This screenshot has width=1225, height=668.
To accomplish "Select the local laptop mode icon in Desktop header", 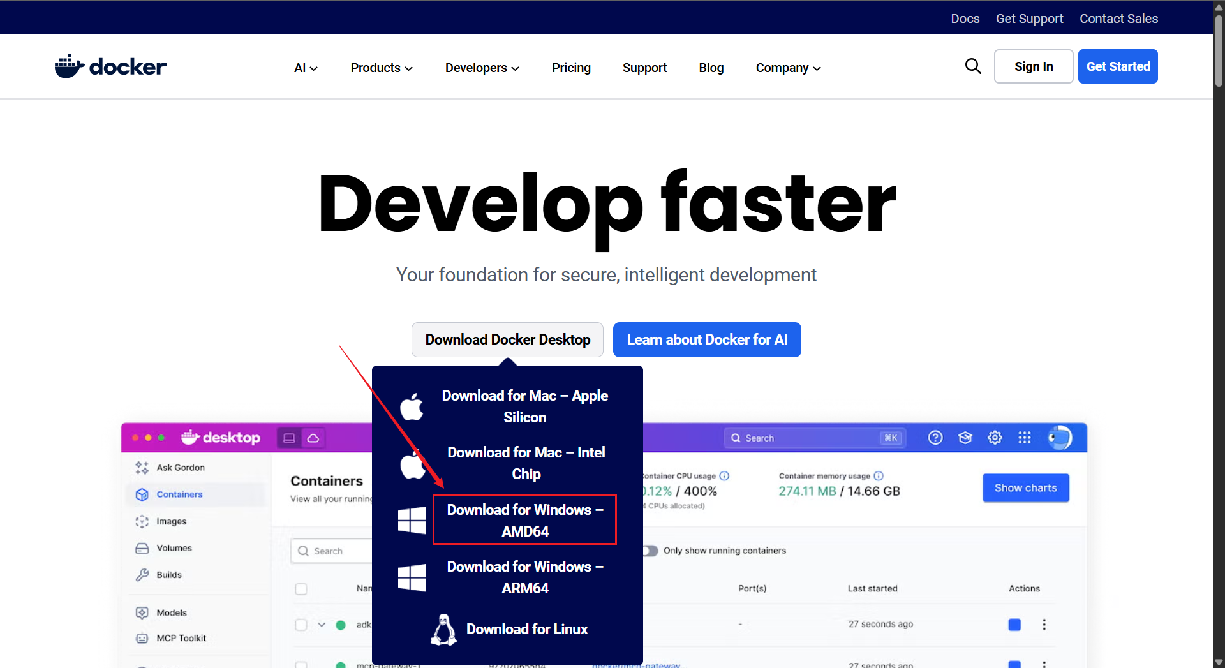I will click(x=289, y=438).
